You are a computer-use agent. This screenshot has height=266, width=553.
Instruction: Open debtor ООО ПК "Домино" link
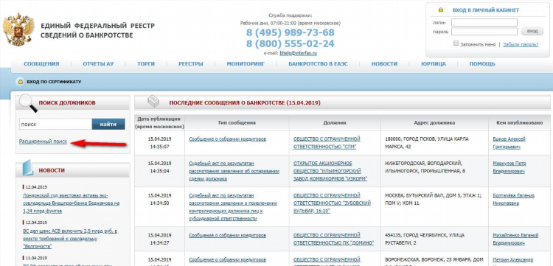pos(333,239)
